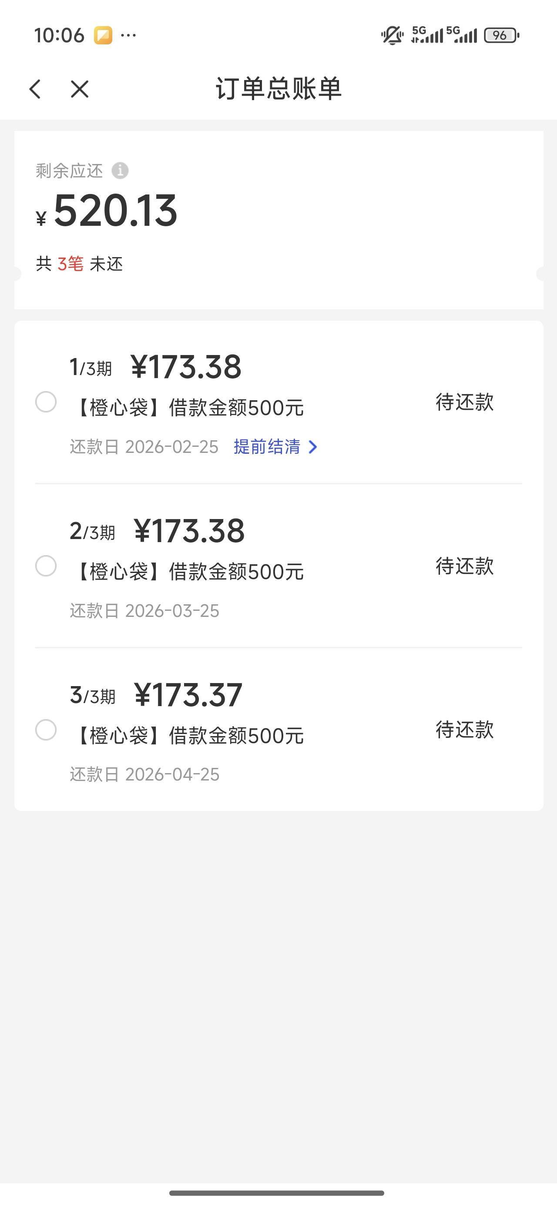The height and width of the screenshot is (1206, 557).
Task: Tap the home gesture bar
Action: [x=276, y=1193]
